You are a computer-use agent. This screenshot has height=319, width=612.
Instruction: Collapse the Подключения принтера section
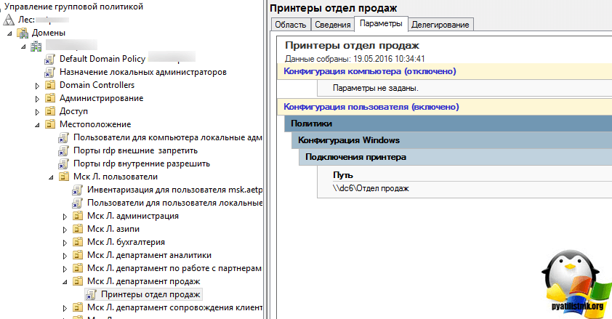click(355, 157)
